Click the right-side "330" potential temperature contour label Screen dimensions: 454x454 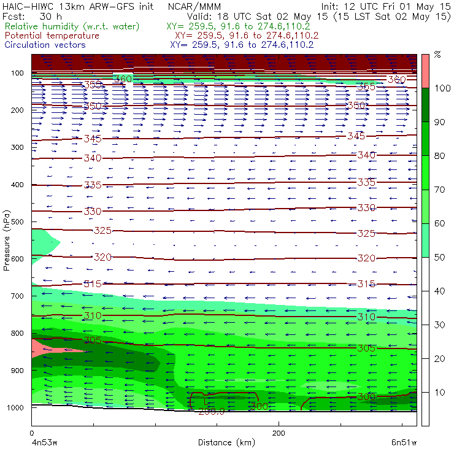[x=366, y=208]
